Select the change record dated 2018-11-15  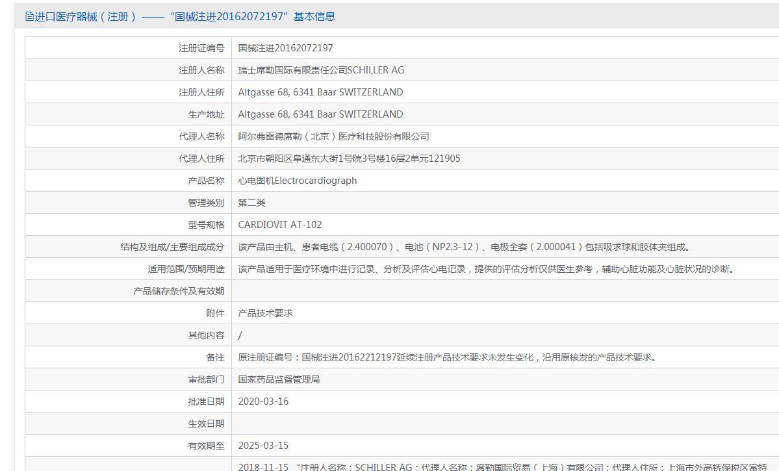504,466
